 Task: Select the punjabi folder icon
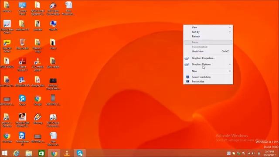point(38,25)
